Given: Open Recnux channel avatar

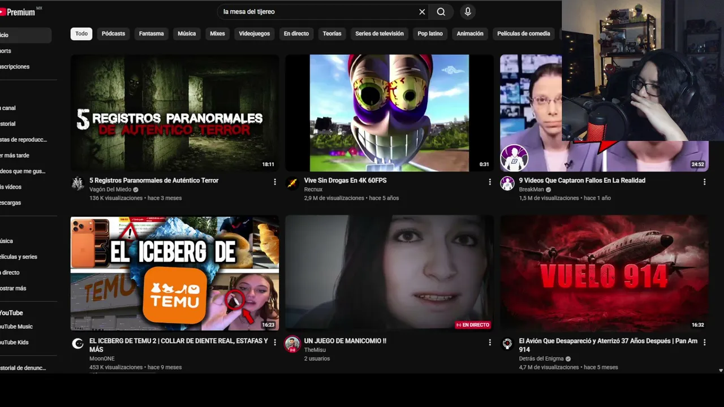Looking at the screenshot, I should click(292, 183).
